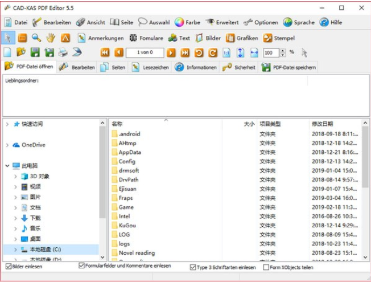Rotate page clockwise
This screenshot has height=282, width=371.
[213, 52]
